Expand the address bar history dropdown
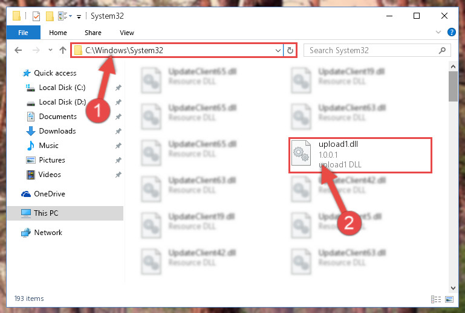The width and height of the screenshot is (465, 313). [278, 50]
